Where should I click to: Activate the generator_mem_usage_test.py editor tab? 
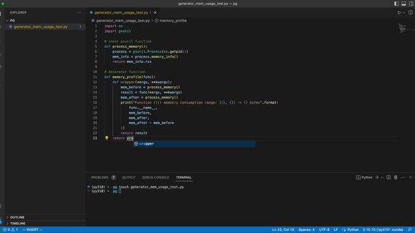tap(121, 12)
